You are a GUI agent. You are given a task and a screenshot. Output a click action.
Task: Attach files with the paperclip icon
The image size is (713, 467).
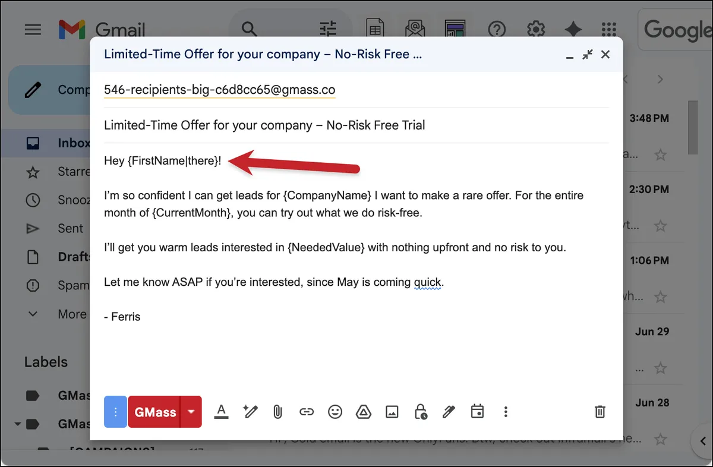tap(277, 412)
